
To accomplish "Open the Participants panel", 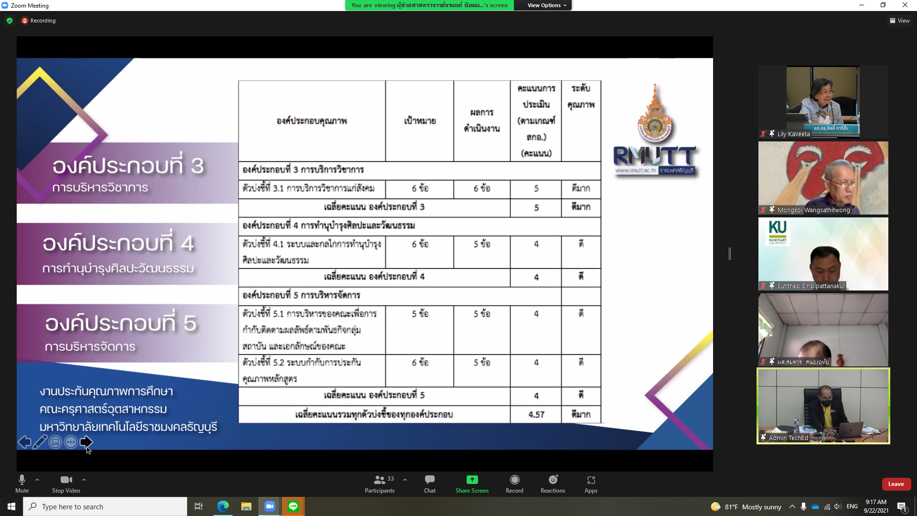I will pos(380,484).
